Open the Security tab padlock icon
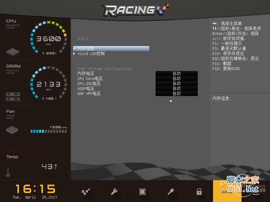Viewport: 270px width, 202px height. click(x=199, y=192)
